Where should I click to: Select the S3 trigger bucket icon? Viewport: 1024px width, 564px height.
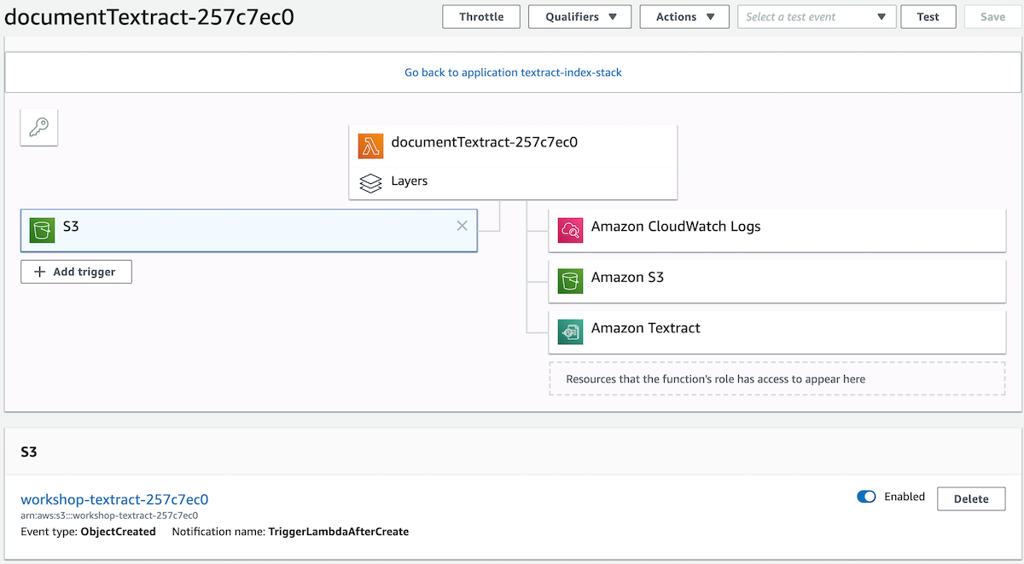point(40,230)
